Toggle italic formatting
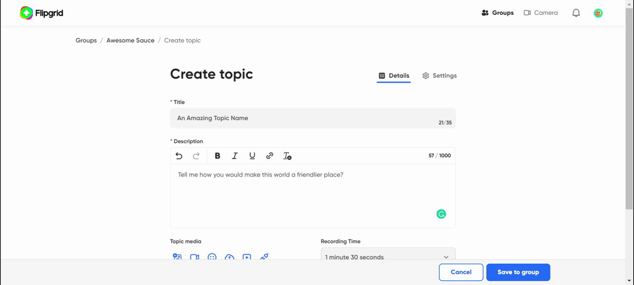 (234, 156)
